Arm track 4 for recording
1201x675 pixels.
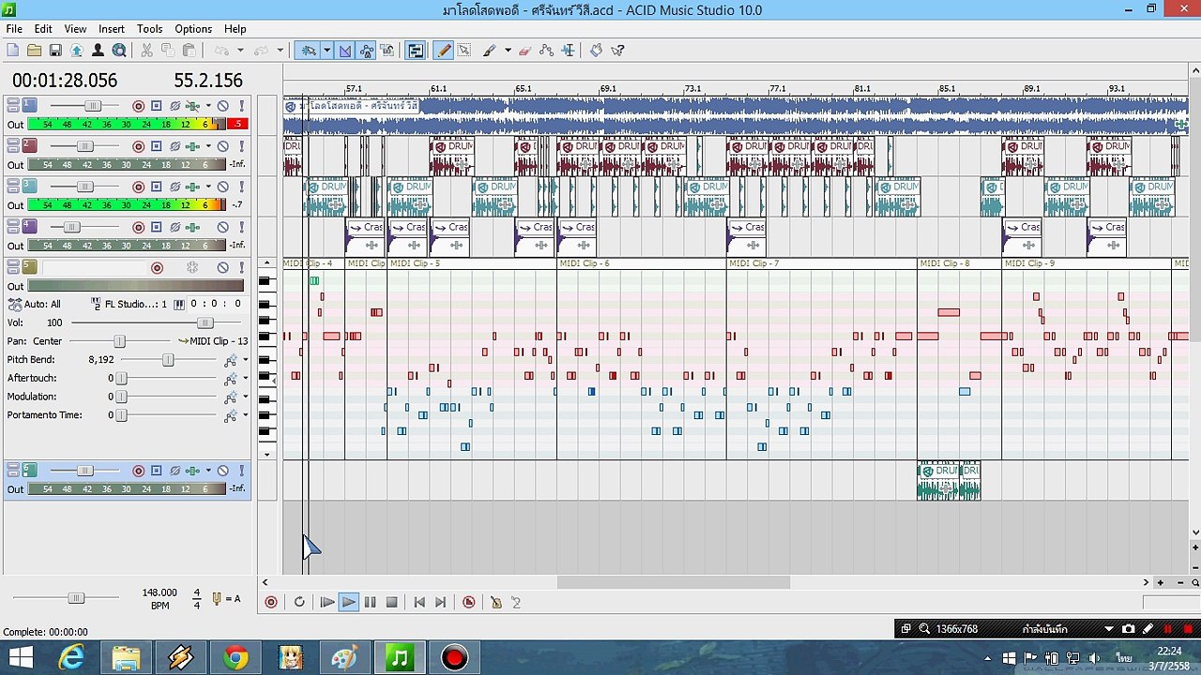pyautogui.click(x=138, y=227)
